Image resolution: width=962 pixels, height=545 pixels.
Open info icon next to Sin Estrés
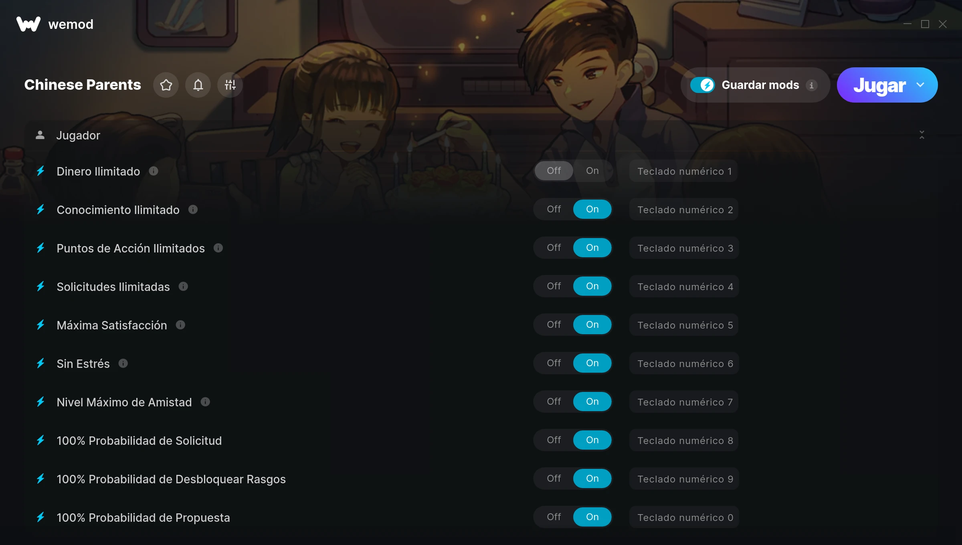coord(123,363)
